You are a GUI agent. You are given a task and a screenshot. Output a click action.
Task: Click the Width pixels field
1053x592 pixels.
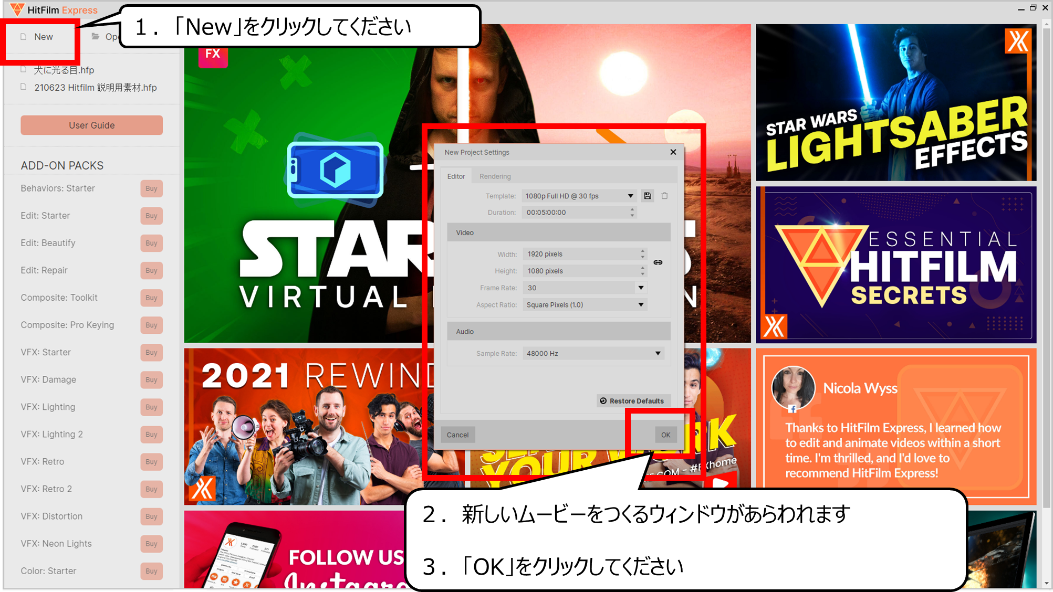point(580,254)
